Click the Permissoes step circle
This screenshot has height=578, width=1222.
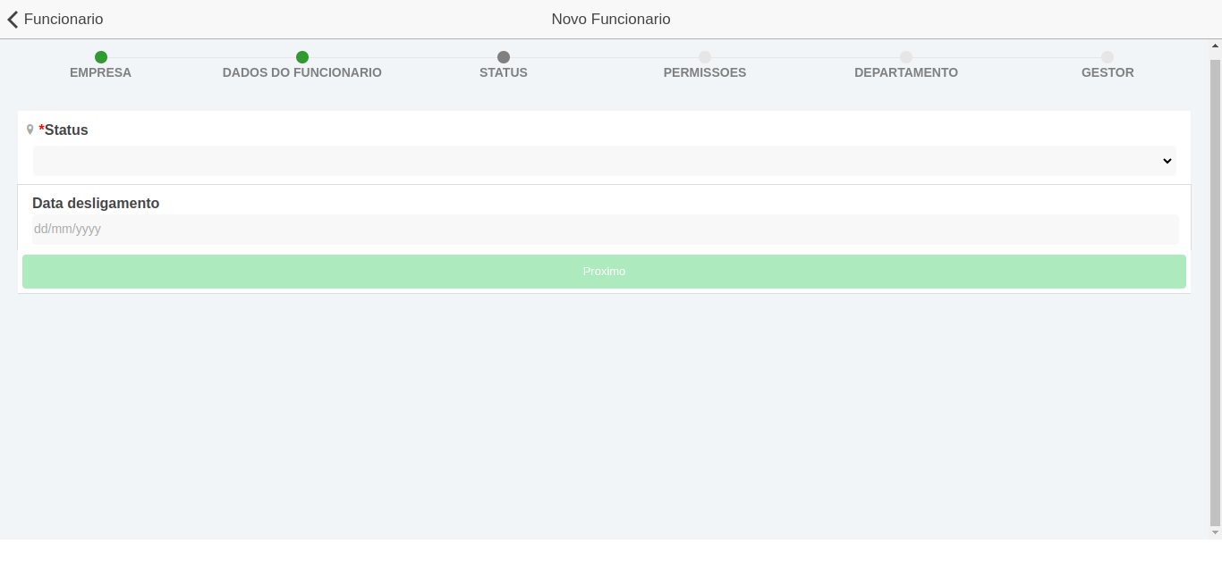(705, 57)
